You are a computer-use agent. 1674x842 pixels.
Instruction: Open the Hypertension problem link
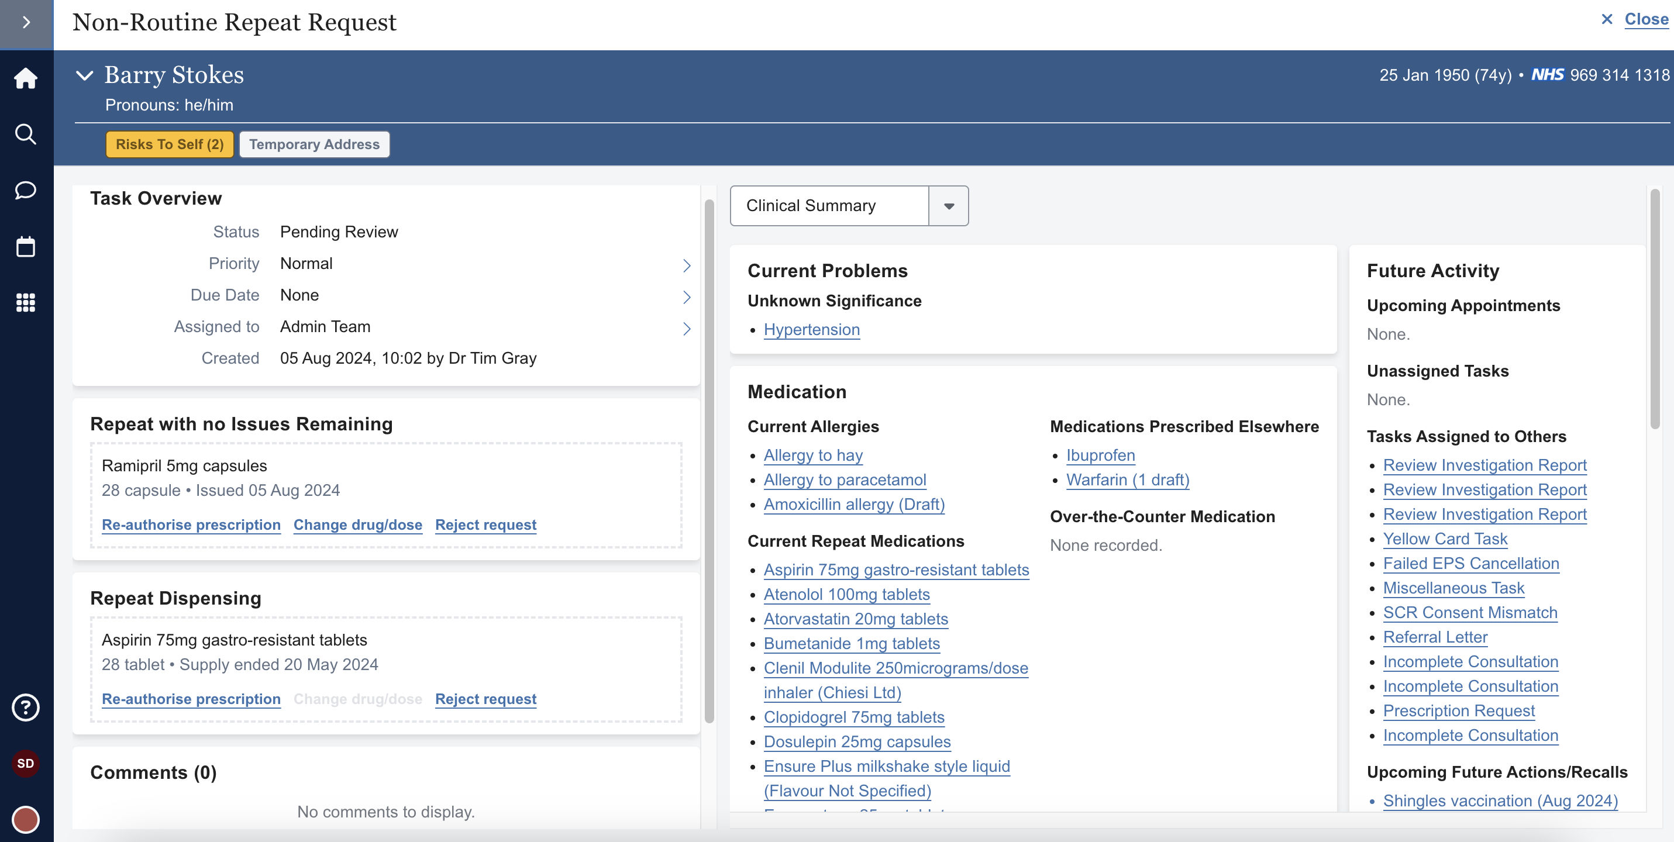[x=811, y=330]
